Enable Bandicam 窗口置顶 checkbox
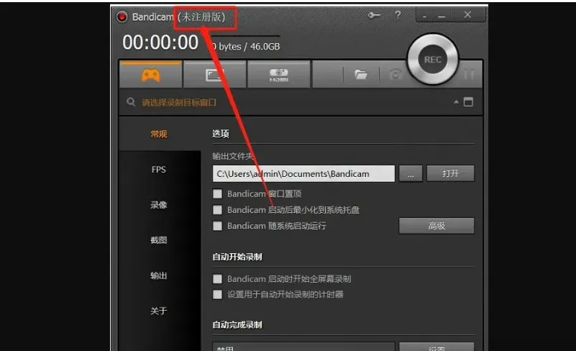This screenshot has width=576, height=351. [217, 193]
